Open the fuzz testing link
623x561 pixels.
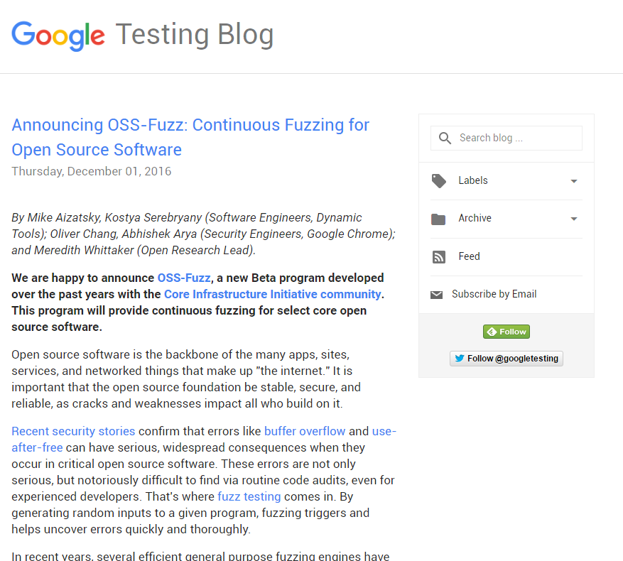[x=249, y=496]
